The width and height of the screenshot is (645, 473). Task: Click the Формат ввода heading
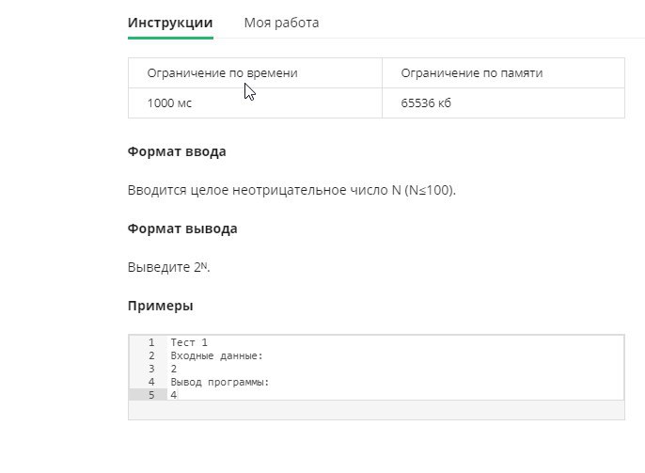pyautogui.click(x=177, y=151)
